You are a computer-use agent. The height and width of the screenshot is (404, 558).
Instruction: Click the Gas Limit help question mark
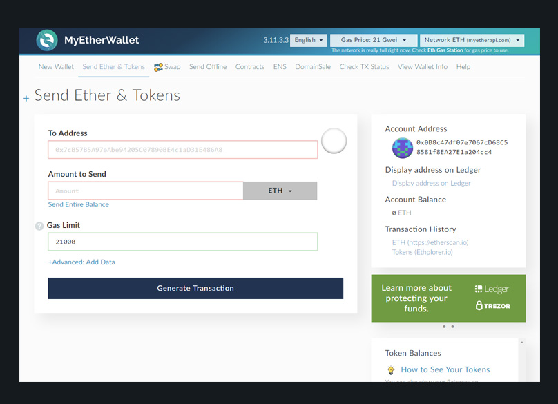pos(39,226)
